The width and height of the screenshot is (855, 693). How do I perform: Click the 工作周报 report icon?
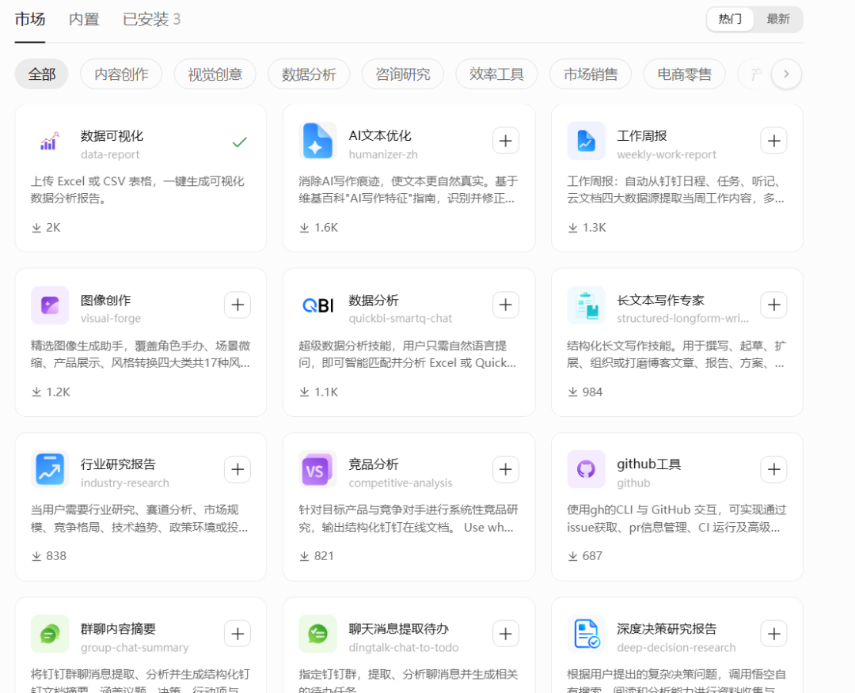pos(586,141)
